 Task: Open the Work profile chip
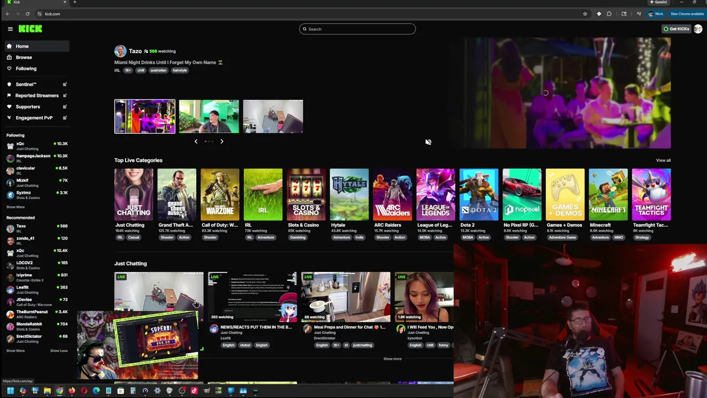pyautogui.click(x=656, y=14)
